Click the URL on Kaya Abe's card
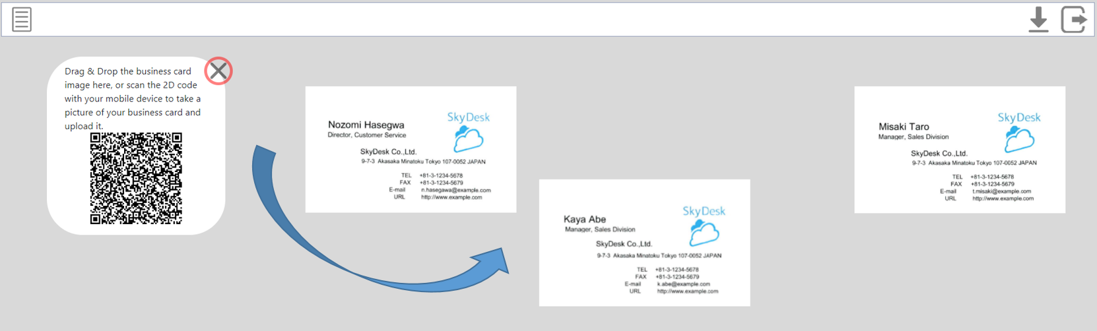Image resolution: width=1097 pixels, height=331 pixels. 687,291
